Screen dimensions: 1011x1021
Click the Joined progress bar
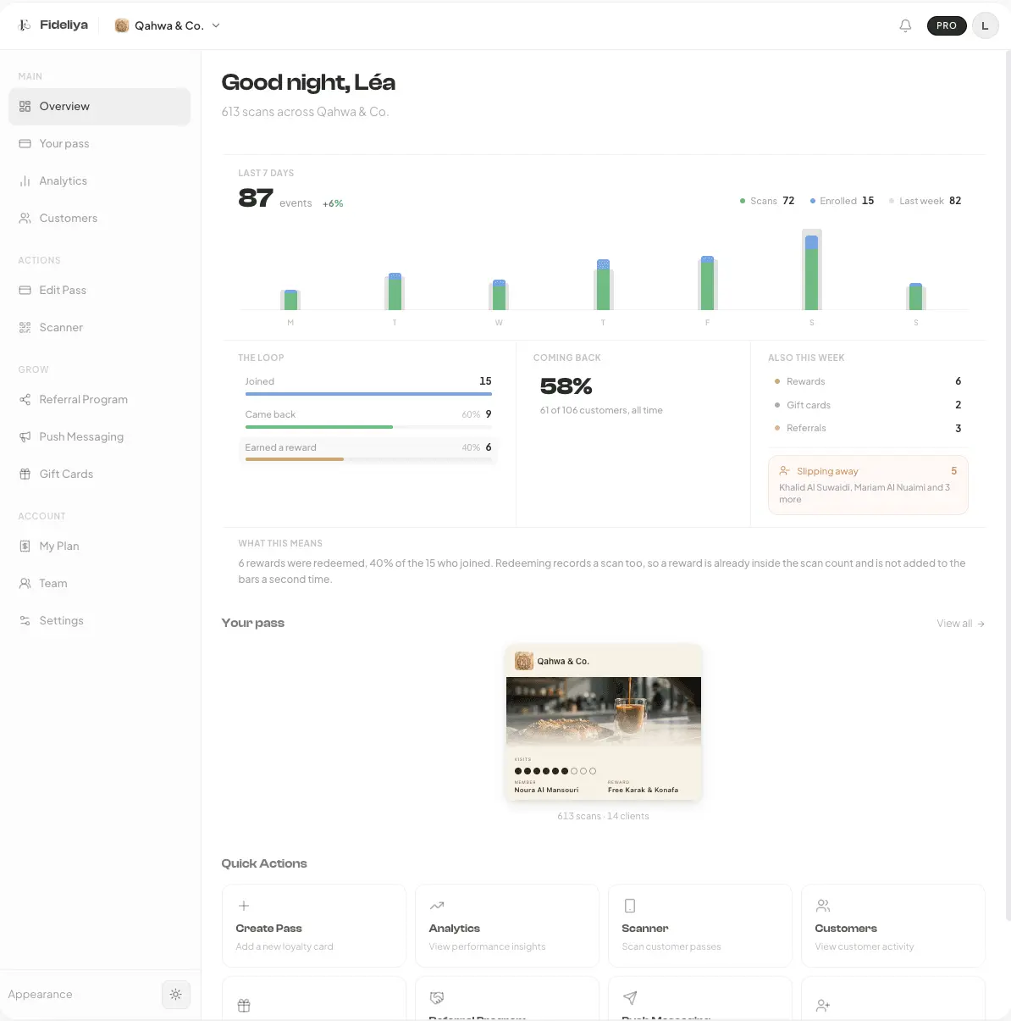coord(368,394)
